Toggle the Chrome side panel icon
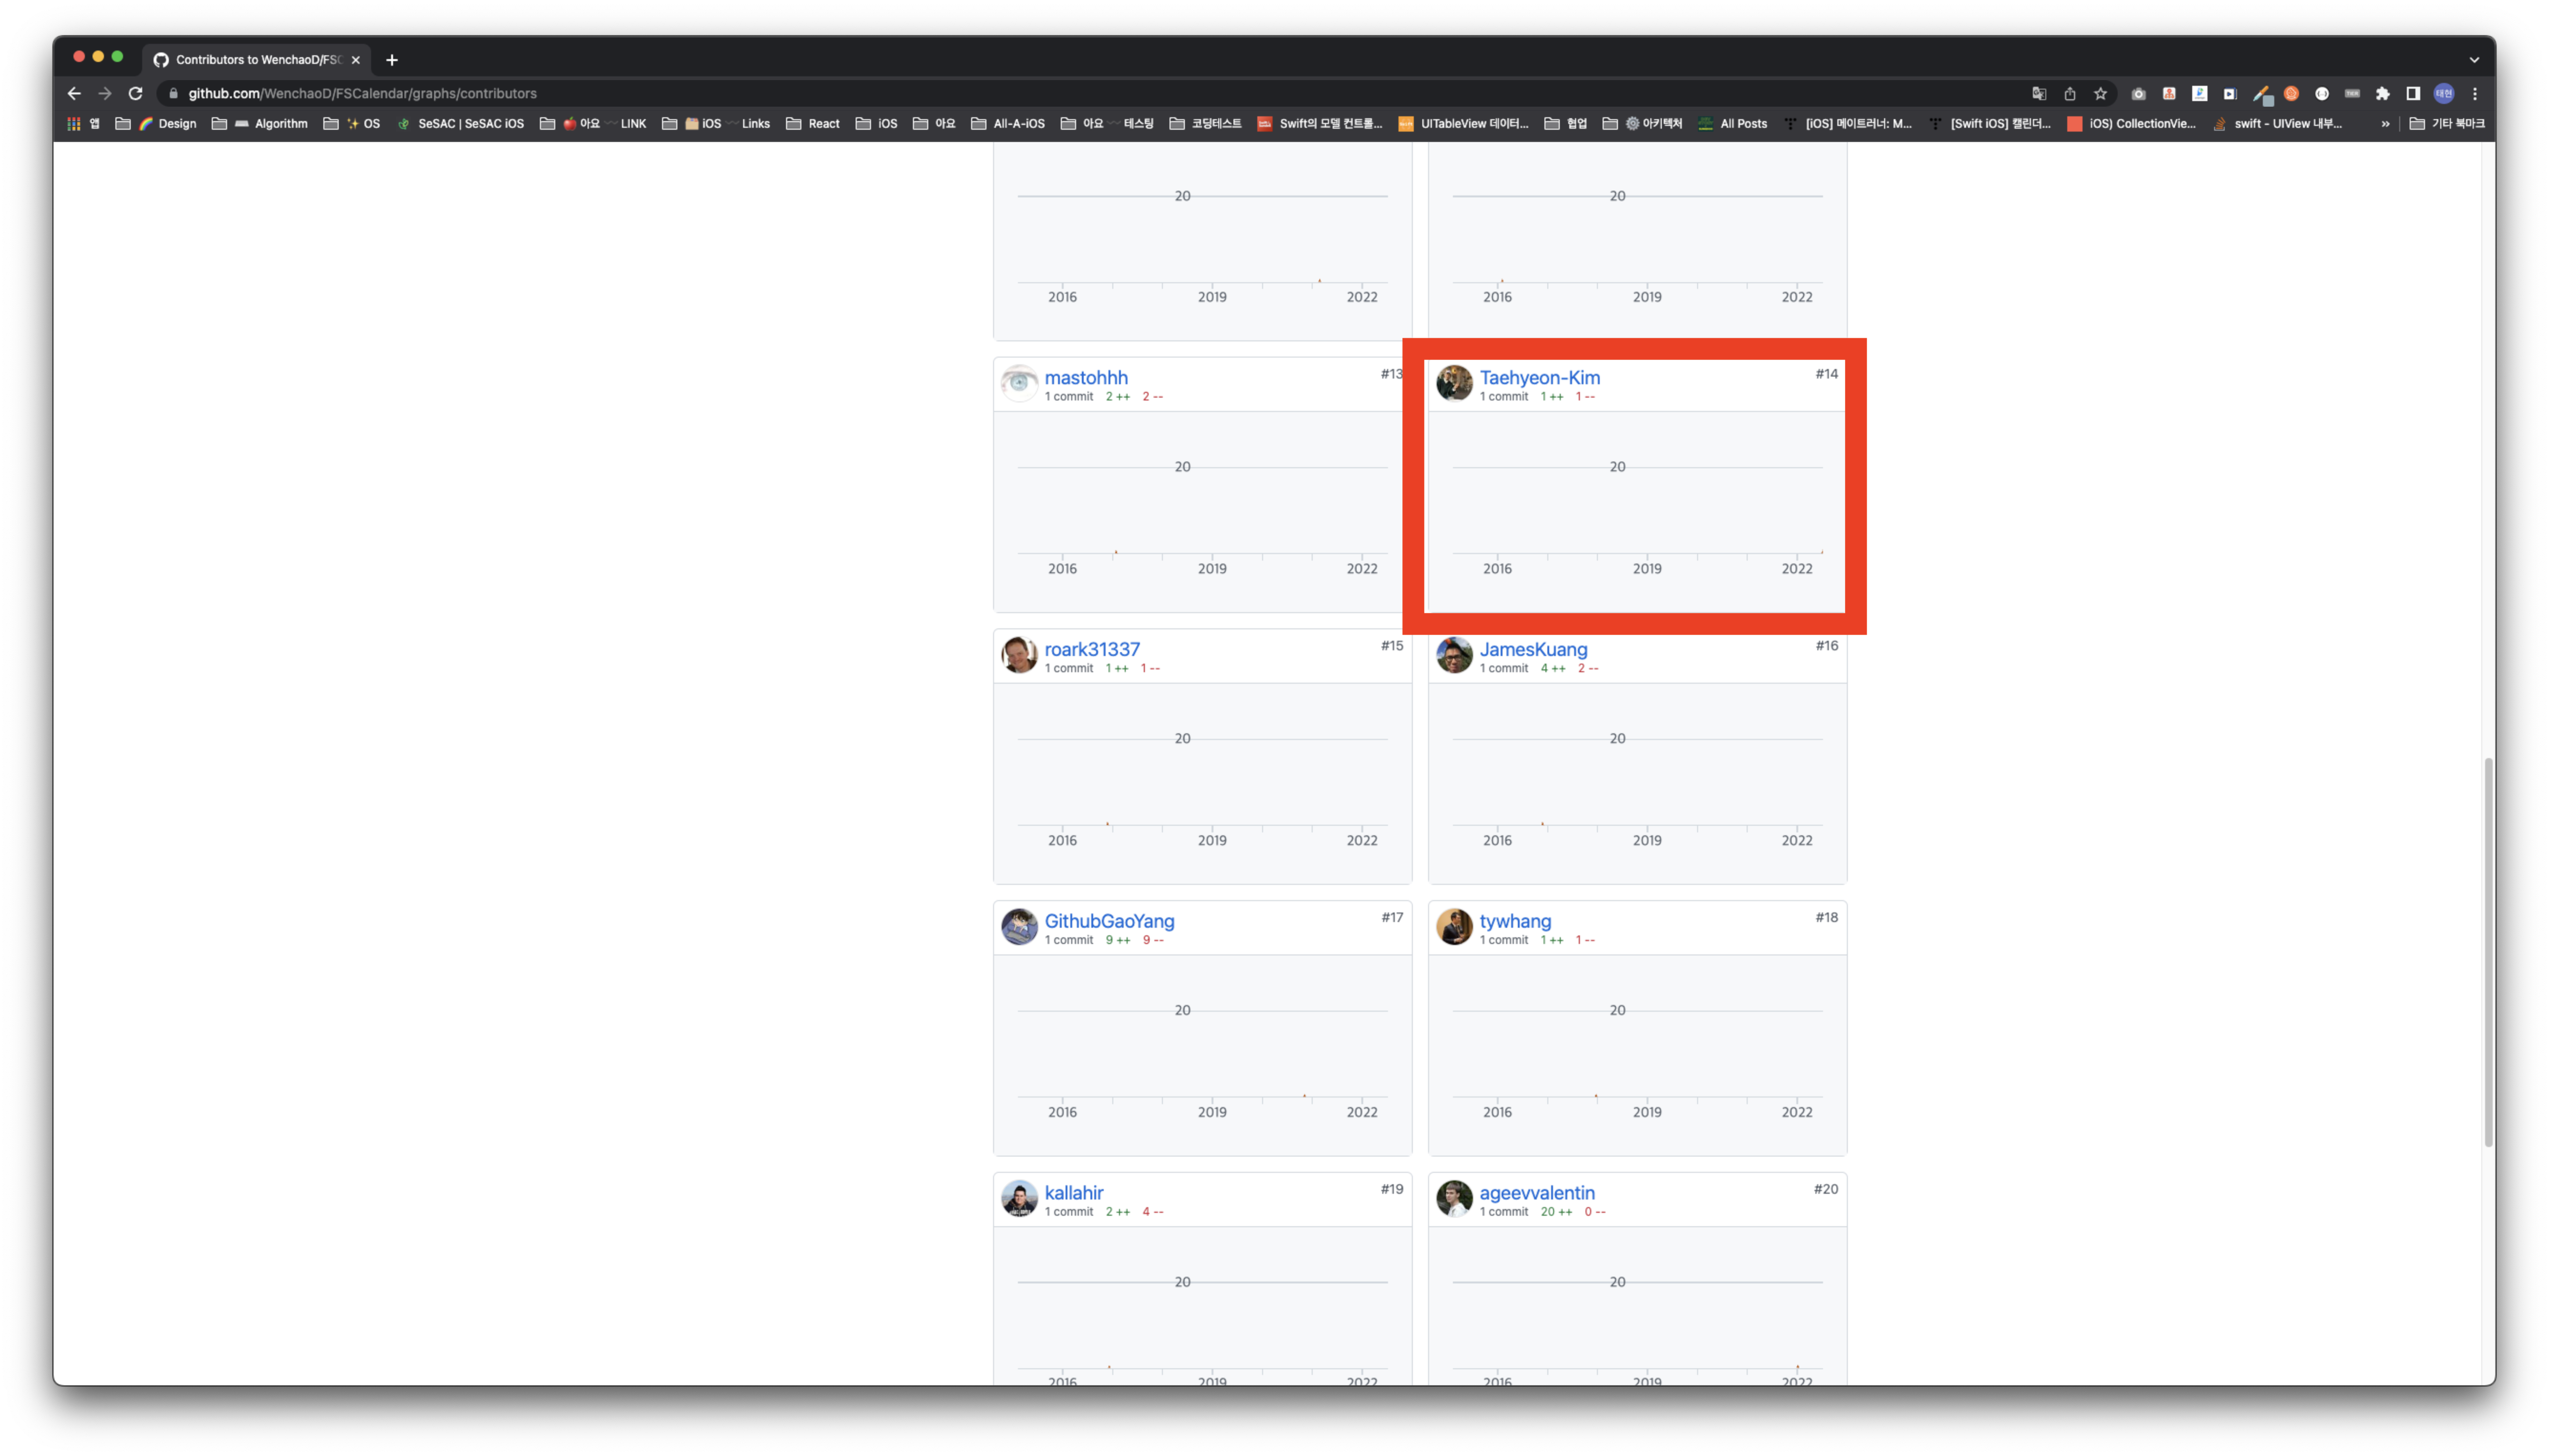 coord(2413,93)
